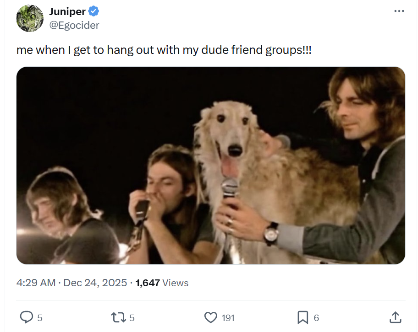Image resolution: width=418 pixels, height=332 pixels.
Task: Open the dog and band photo
Action: 210,165
